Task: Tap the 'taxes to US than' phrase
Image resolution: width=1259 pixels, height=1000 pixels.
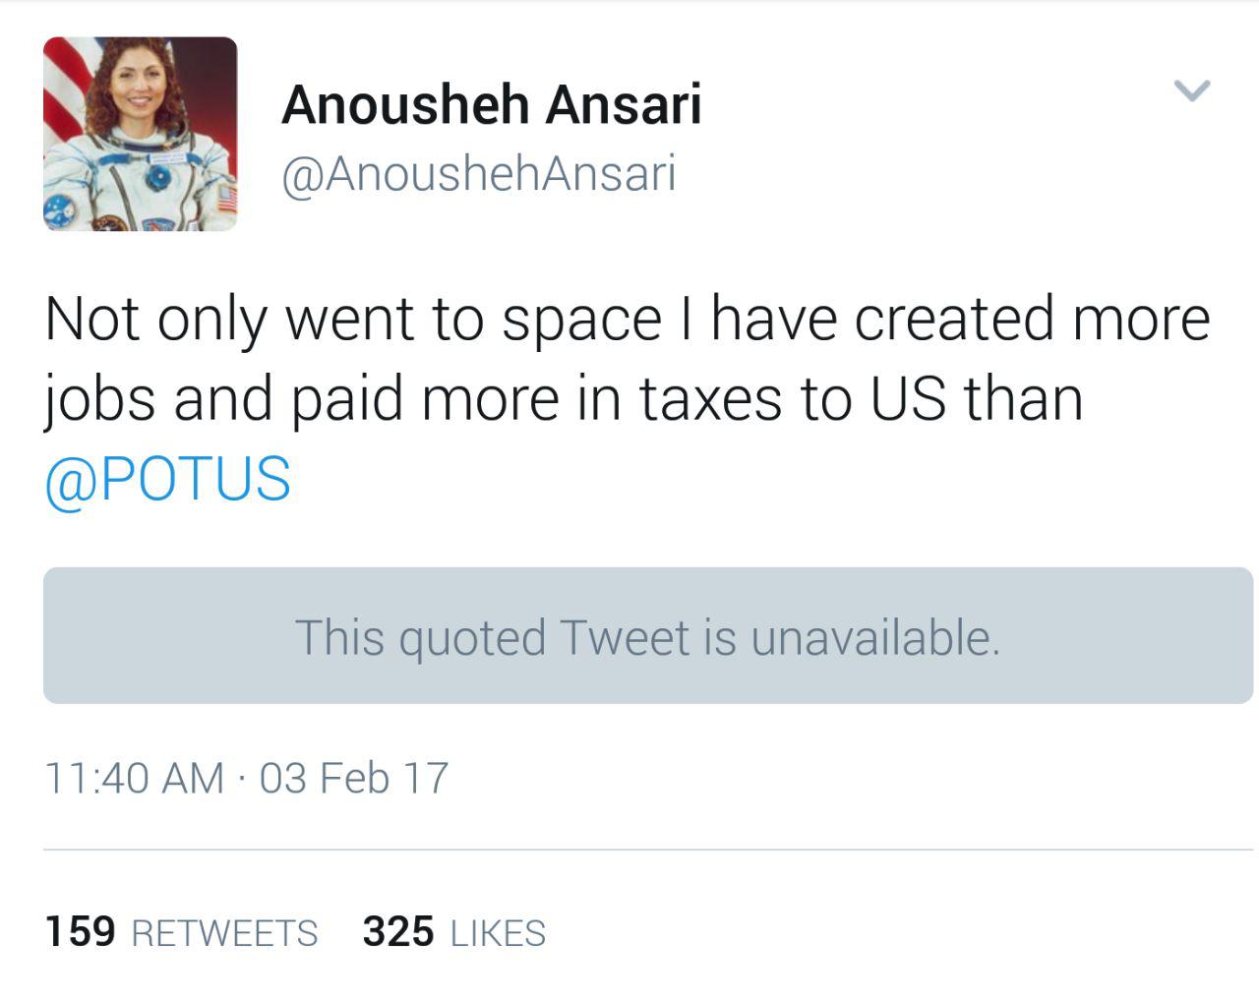Action: point(861,399)
